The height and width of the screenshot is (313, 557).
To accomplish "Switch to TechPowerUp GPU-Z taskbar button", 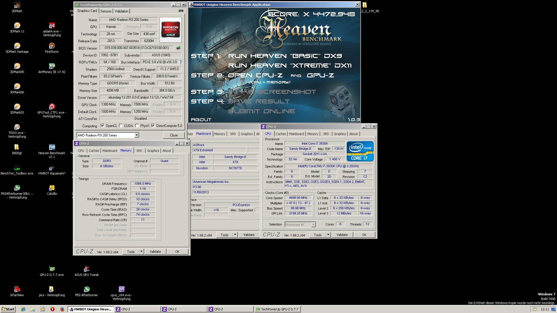I will [x=277, y=309].
